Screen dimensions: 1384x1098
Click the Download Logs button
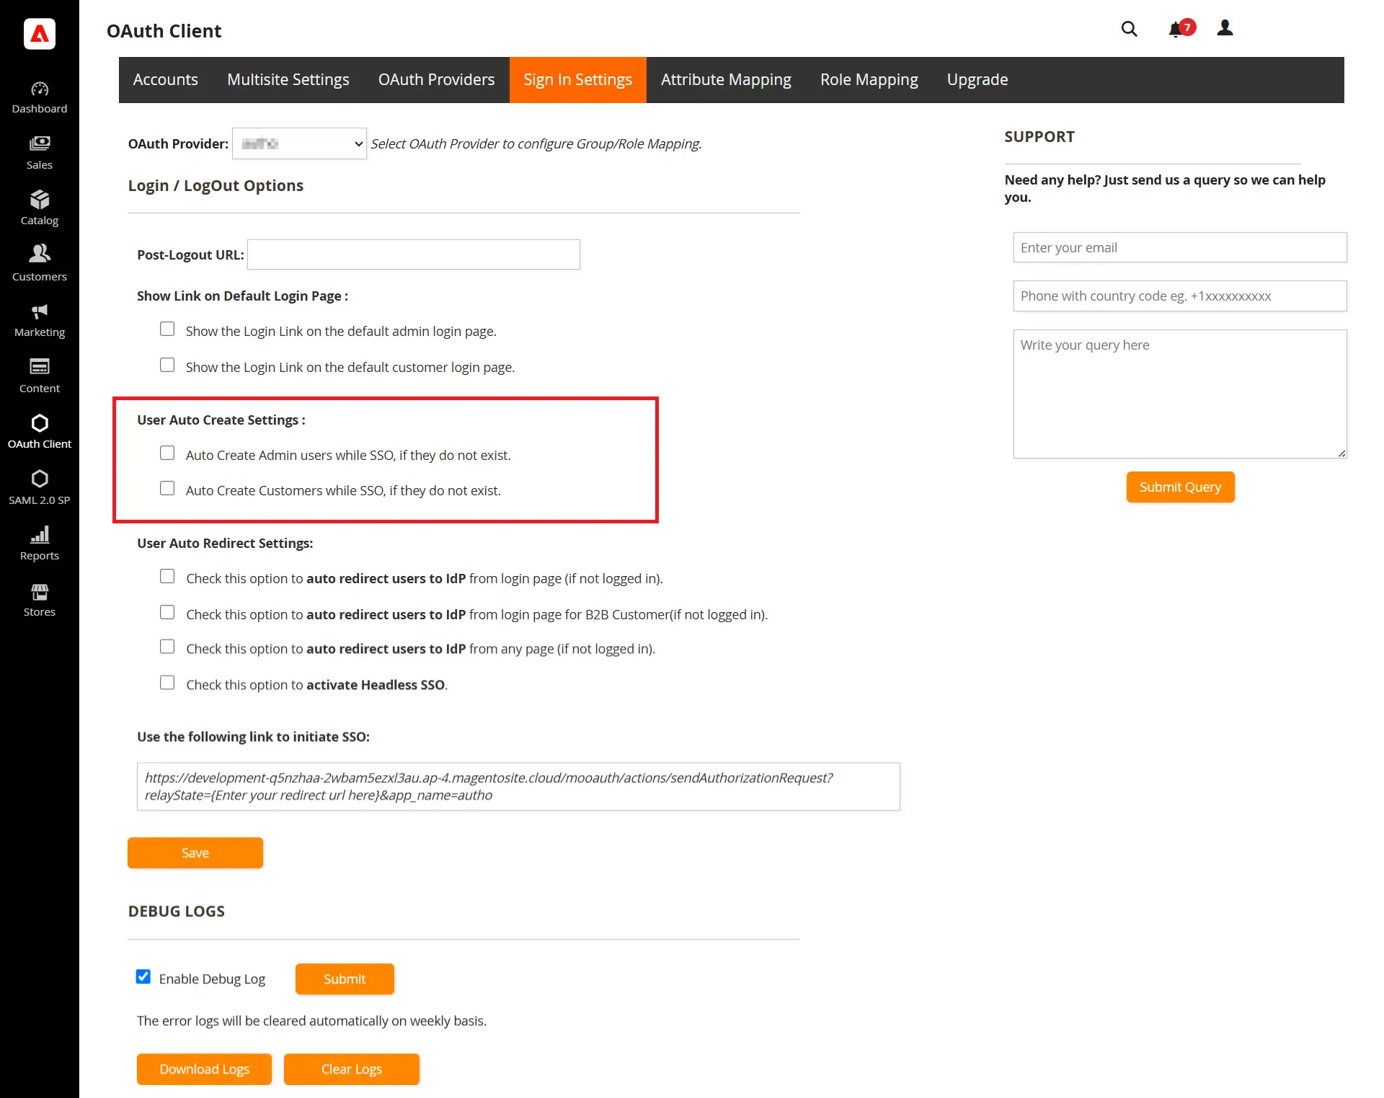coord(205,1069)
